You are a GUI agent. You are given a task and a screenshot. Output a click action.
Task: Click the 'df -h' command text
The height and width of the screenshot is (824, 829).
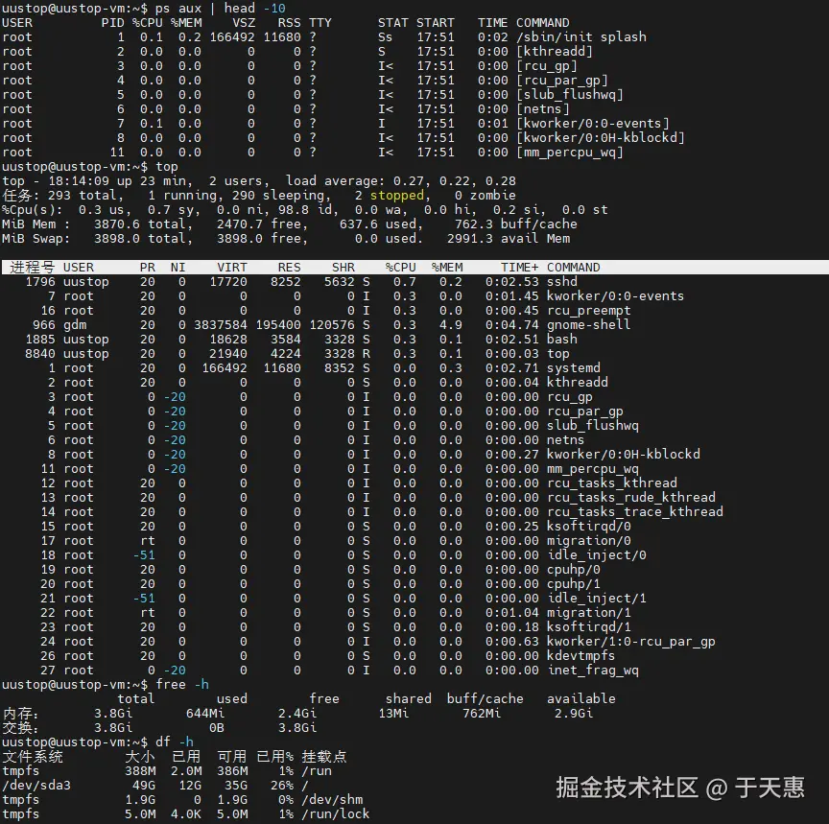[x=175, y=742]
